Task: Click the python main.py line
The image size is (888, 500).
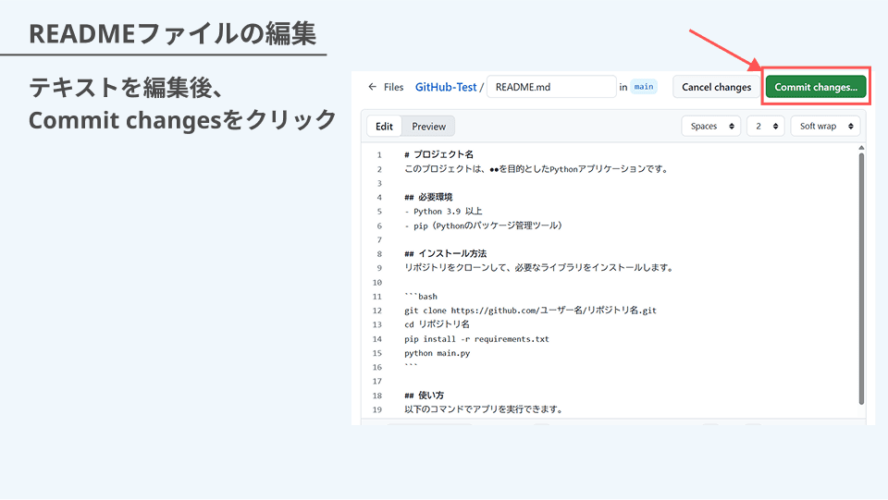Action: pyautogui.click(x=438, y=353)
